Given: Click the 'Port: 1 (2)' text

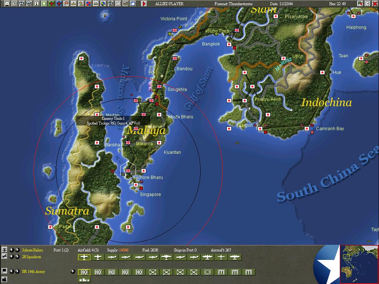Looking at the screenshot, I should click(x=61, y=250).
